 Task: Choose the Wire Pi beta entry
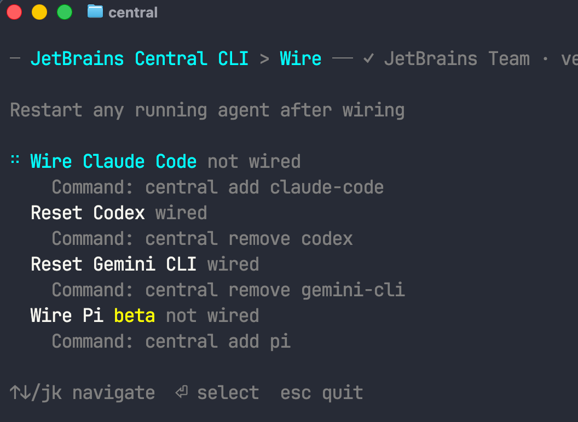pyautogui.click(x=93, y=315)
